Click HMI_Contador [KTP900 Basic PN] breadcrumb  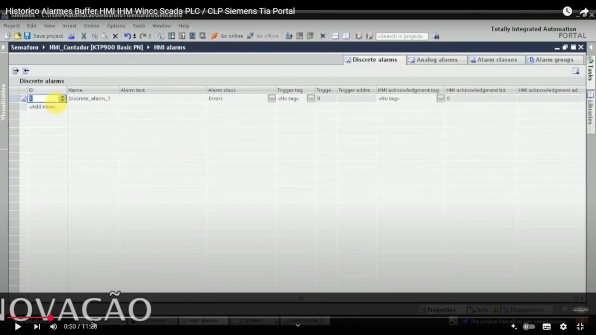[x=96, y=48]
